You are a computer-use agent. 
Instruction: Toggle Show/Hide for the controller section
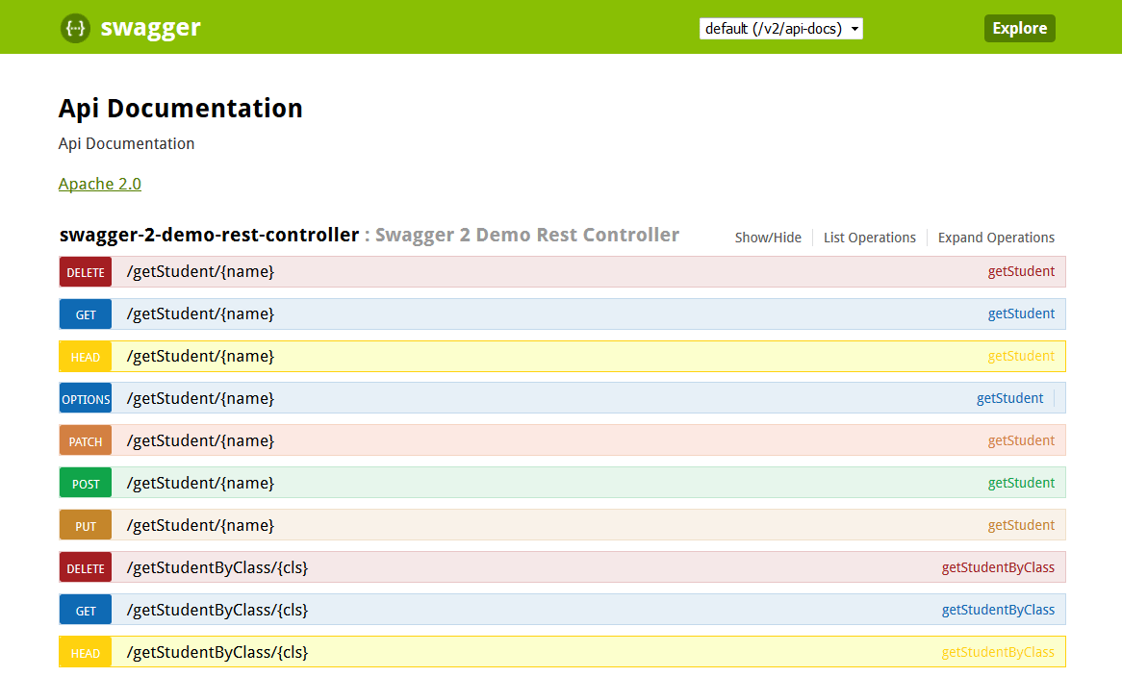(x=768, y=237)
